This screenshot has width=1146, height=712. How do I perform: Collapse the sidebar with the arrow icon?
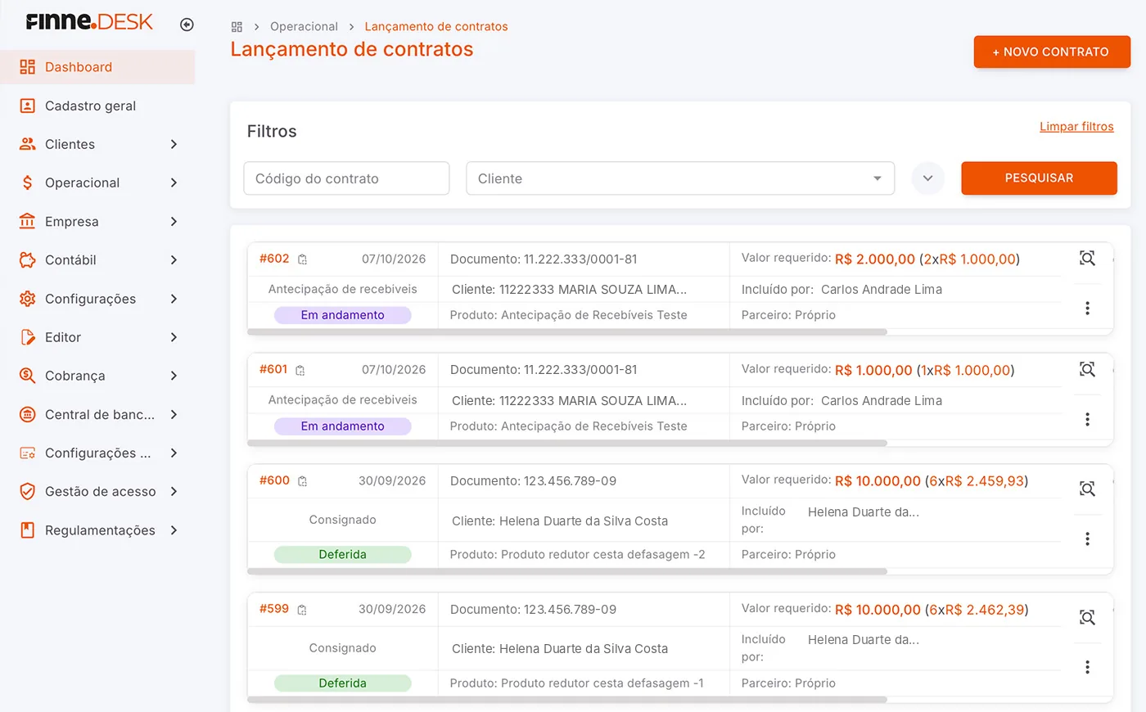pyautogui.click(x=187, y=25)
